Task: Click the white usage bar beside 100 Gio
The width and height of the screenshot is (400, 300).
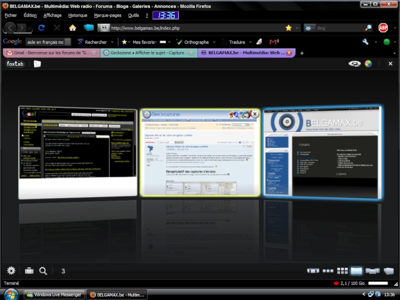Action: click(x=378, y=283)
